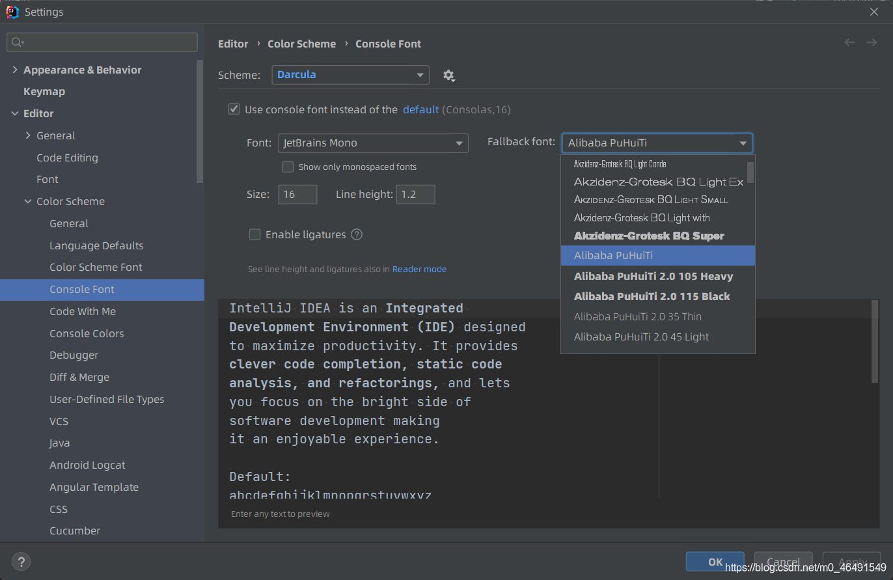893x580 pixels.
Task: Click the search magnifier icon in settings
Action: click(17, 42)
